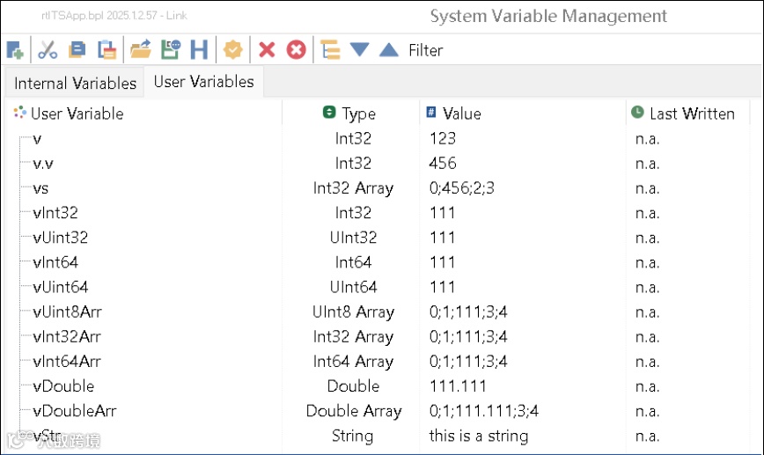Click the tree view structure icon
The image size is (764, 455).
(330, 50)
